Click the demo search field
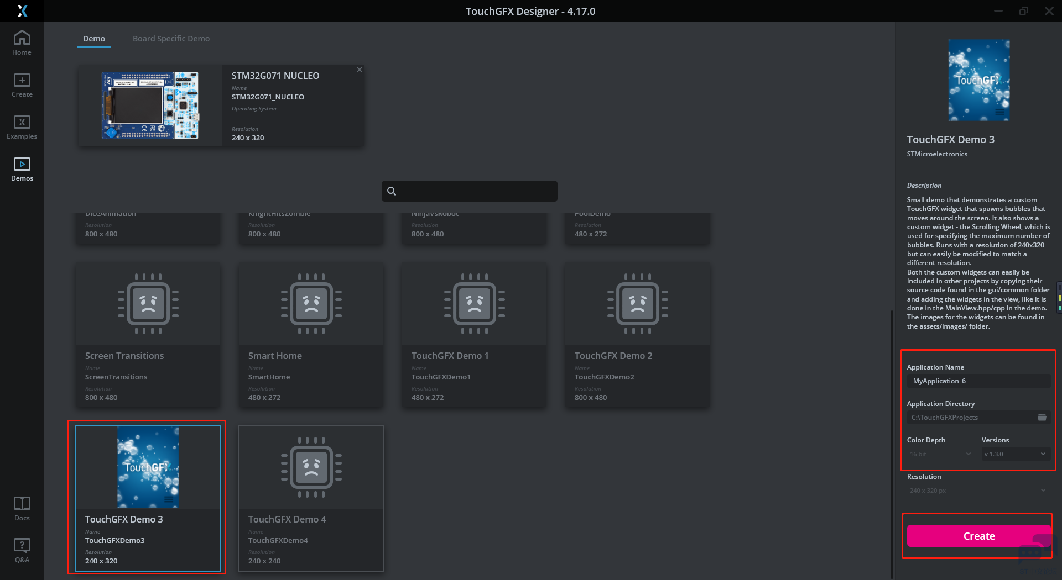Image resolution: width=1062 pixels, height=580 pixels. click(x=470, y=191)
